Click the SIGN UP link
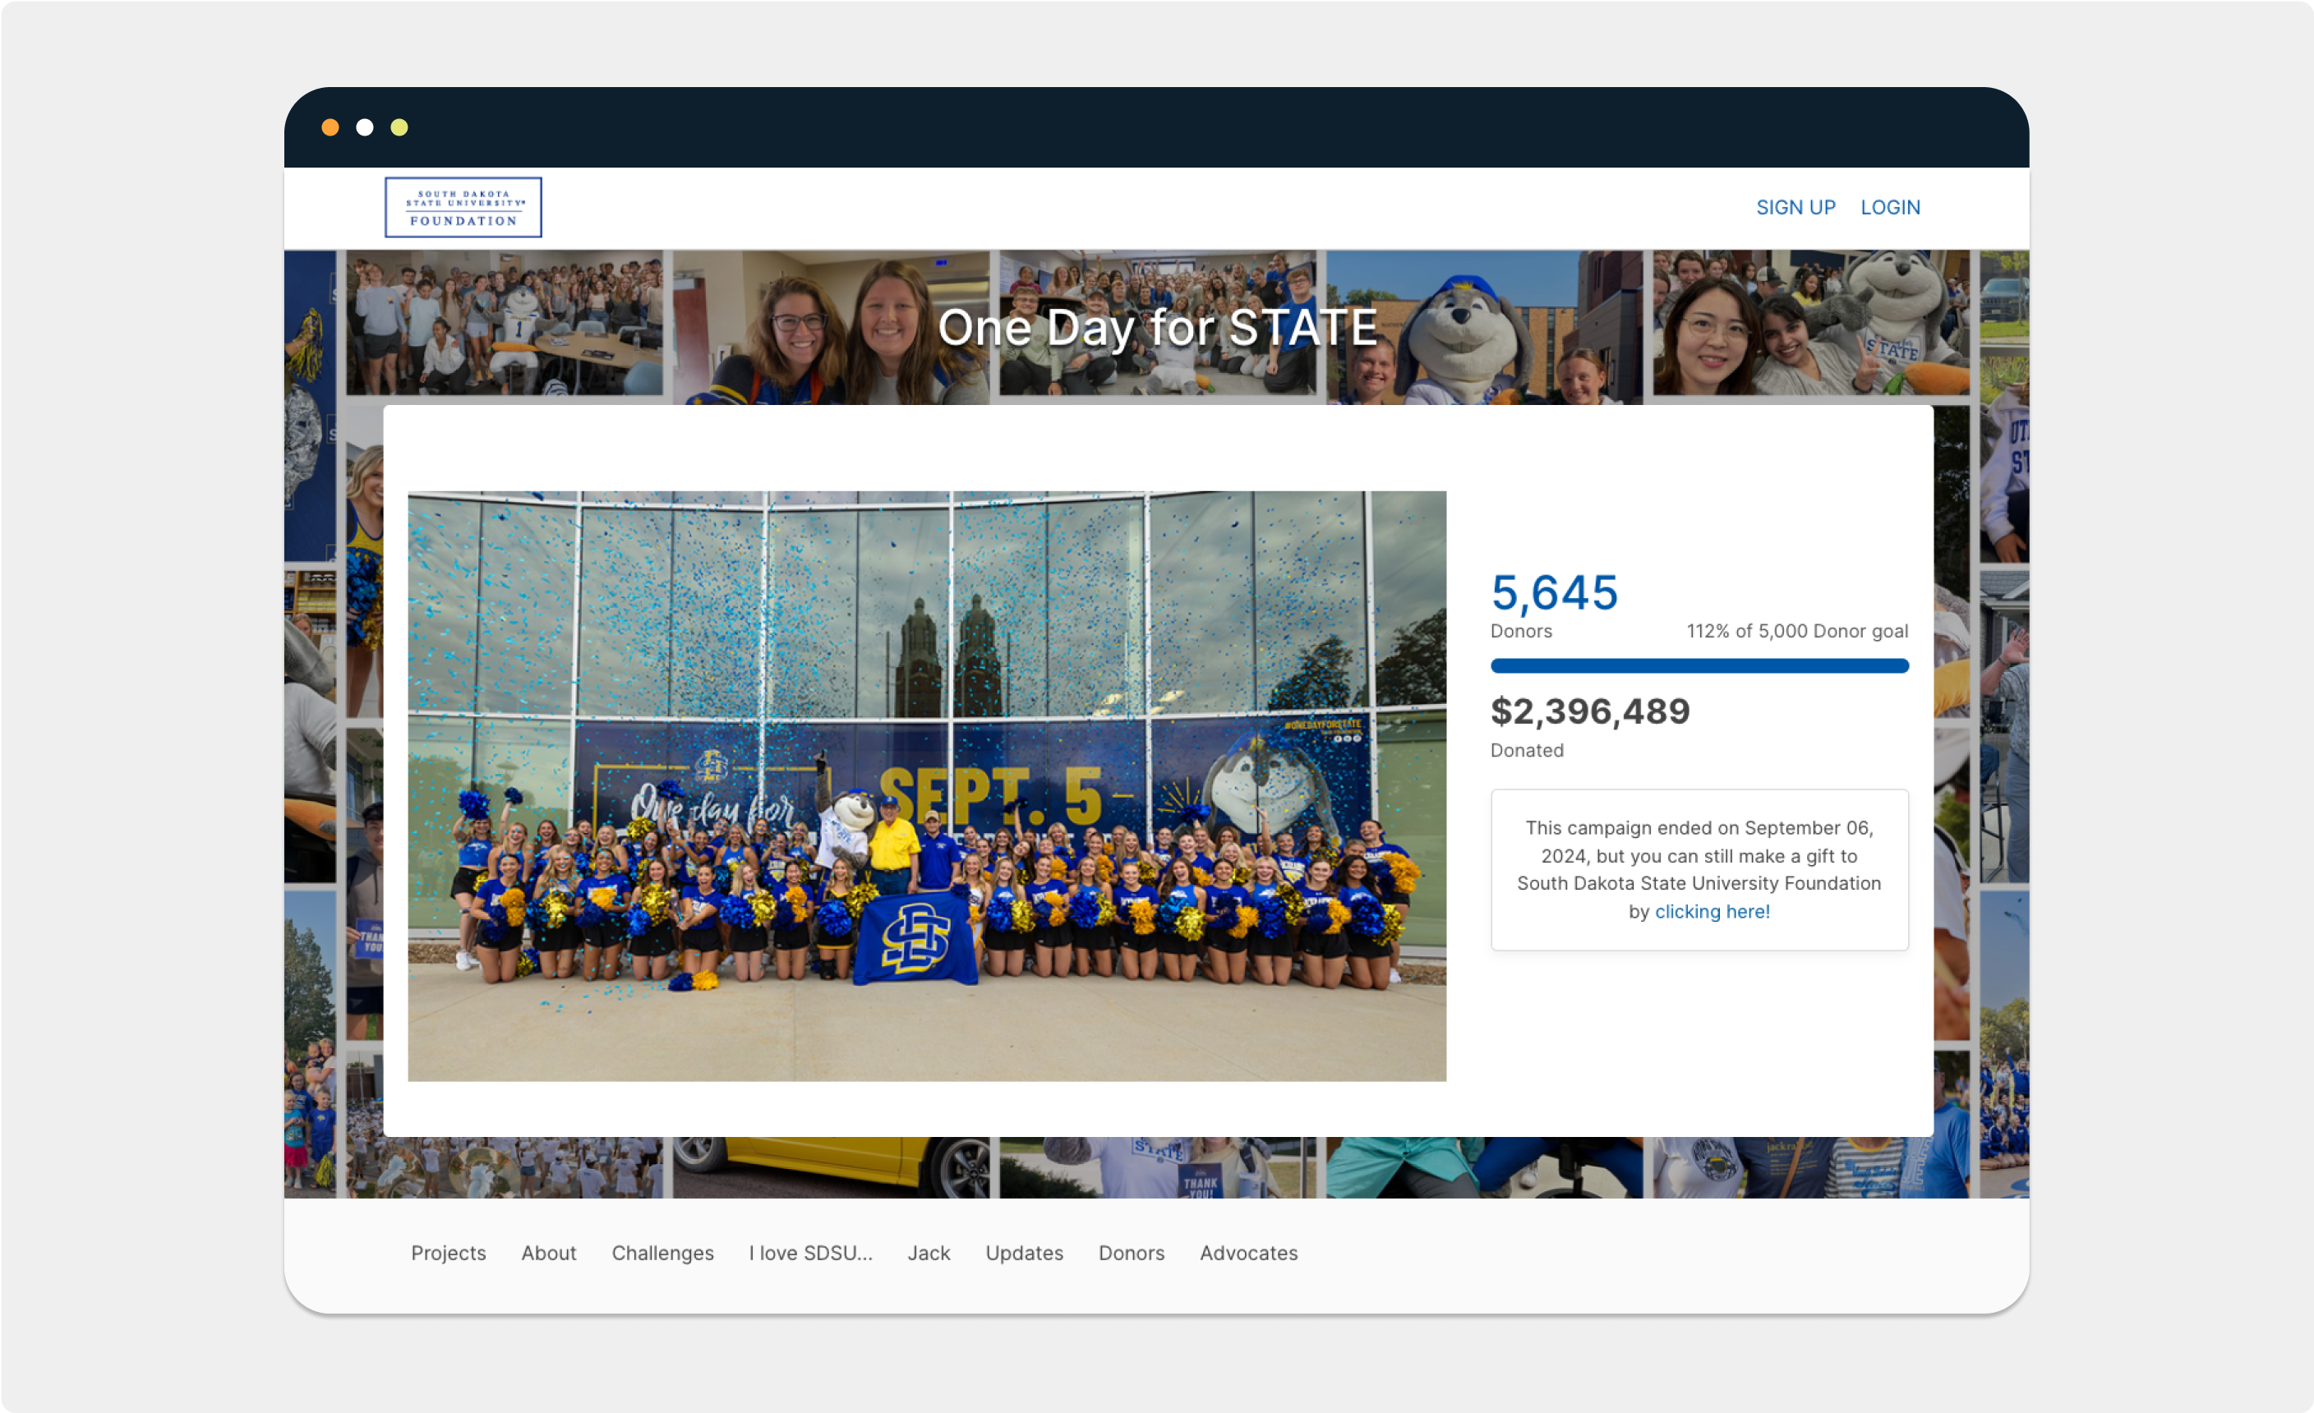Image resolution: width=2314 pixels, height=1413 pixels. pos(1795,208)
